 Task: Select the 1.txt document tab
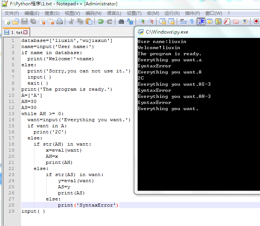[x=16, y=32]
